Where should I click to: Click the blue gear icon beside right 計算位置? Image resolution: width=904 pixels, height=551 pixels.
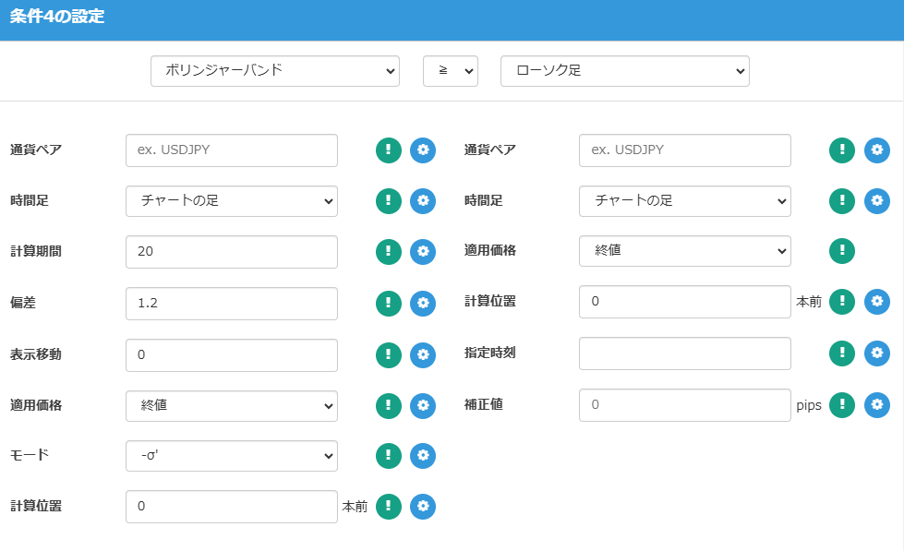[x=877, y=302]
